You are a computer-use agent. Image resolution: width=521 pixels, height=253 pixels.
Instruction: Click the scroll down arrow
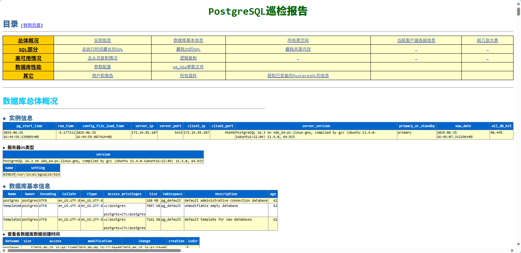518,244
